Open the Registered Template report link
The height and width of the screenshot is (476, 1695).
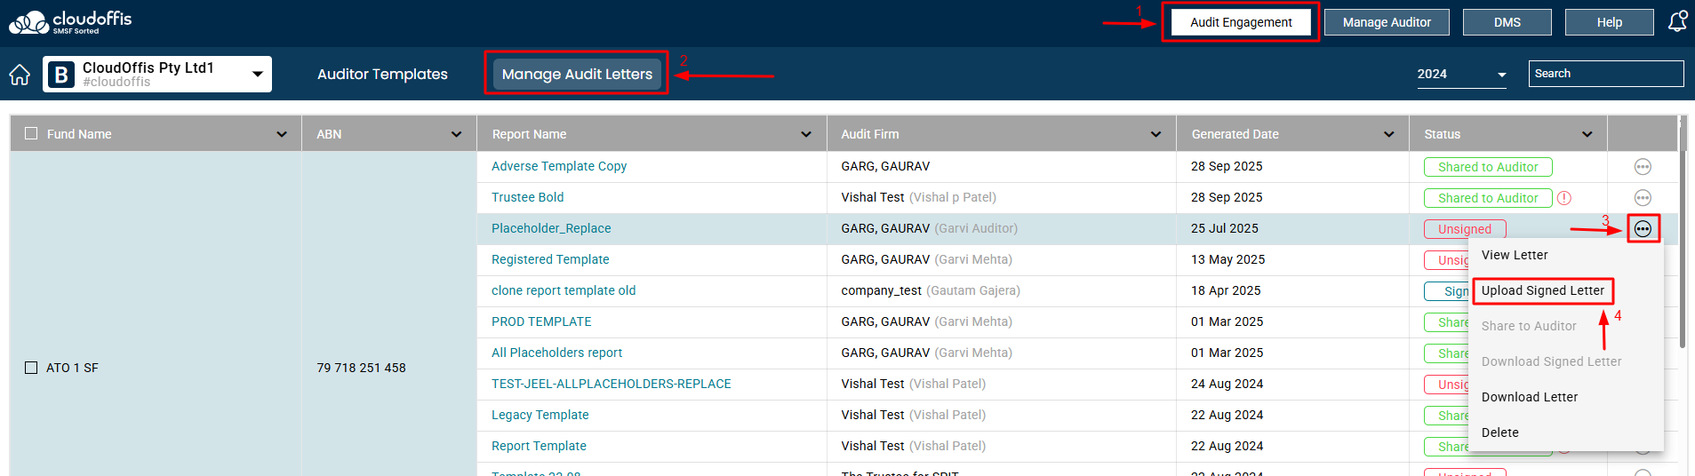[550, 259]
